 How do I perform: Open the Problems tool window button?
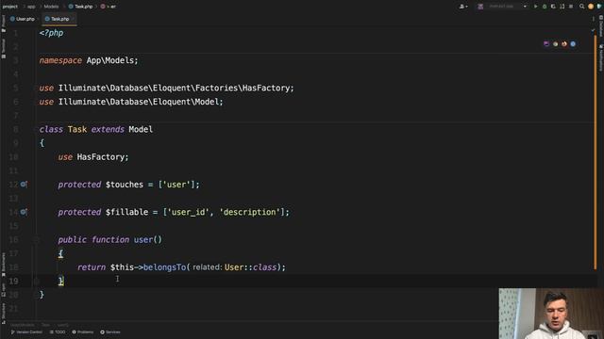point(83,332)
